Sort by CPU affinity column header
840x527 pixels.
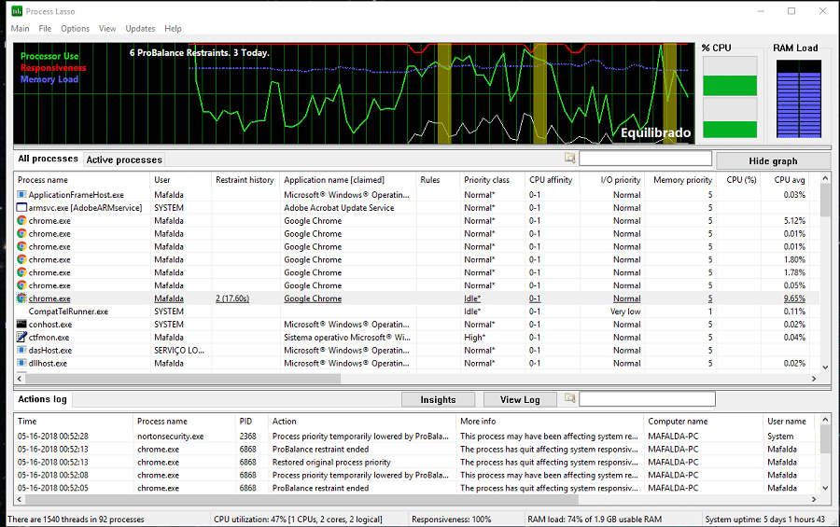[552, 180]
